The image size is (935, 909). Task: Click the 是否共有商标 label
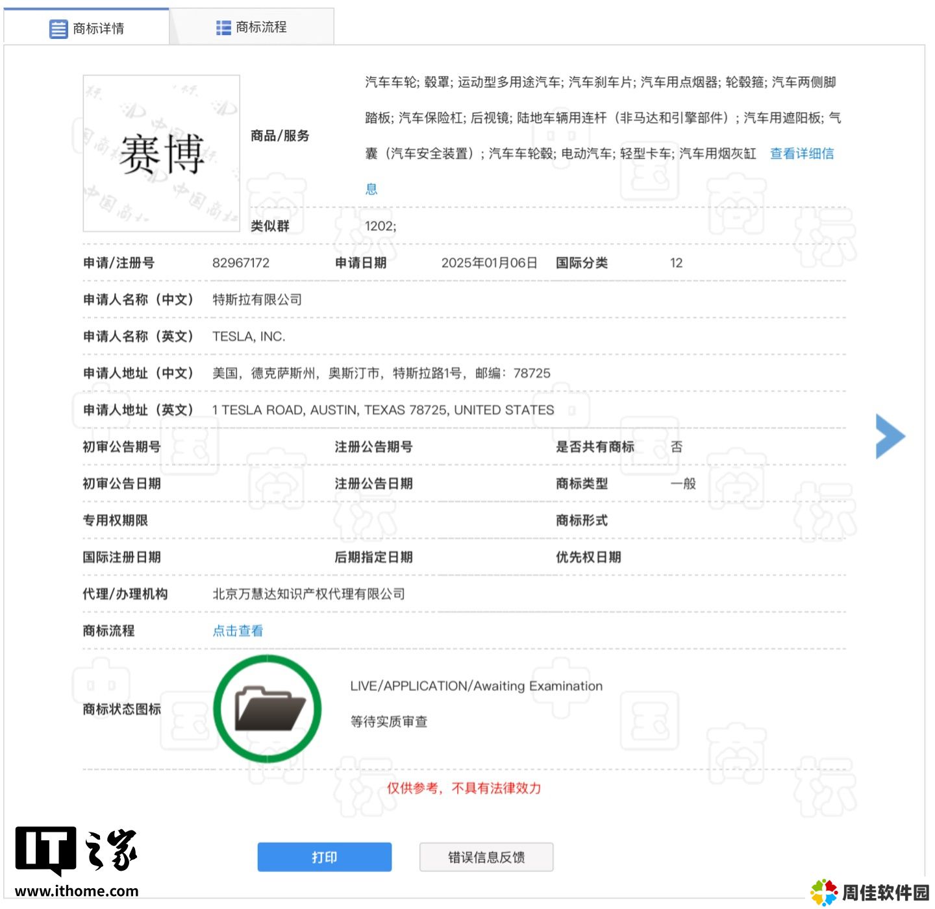[595, 446]
